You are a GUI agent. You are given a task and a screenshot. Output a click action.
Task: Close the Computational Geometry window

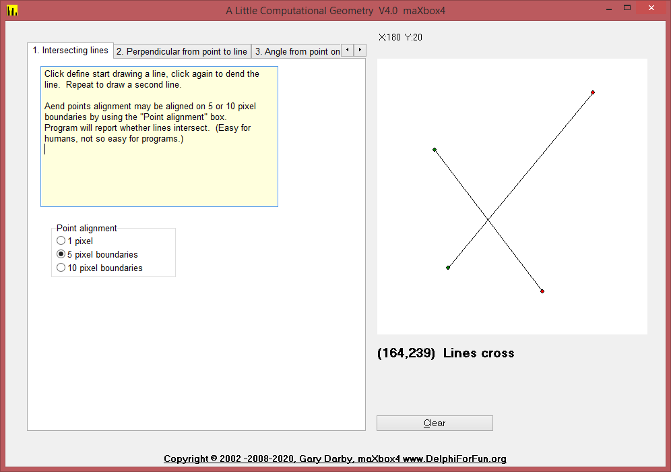tap(651, 8)
